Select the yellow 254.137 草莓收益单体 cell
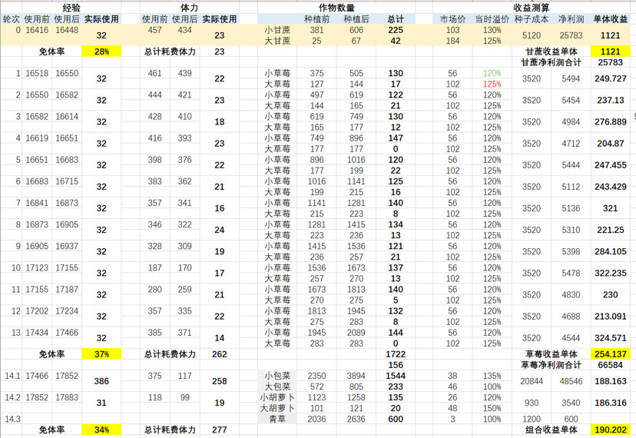Image resolution: width=636 pixels, height=438 pixels. (x=611, y=354)
